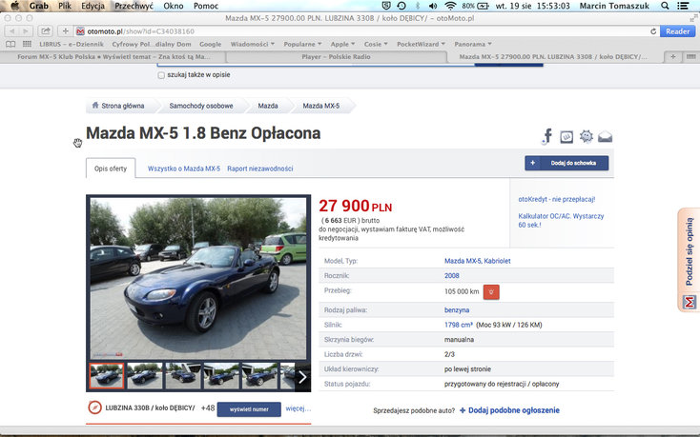Click the gear-shaped share icon
The image size is (700, 437).
[x=587, y=136]
